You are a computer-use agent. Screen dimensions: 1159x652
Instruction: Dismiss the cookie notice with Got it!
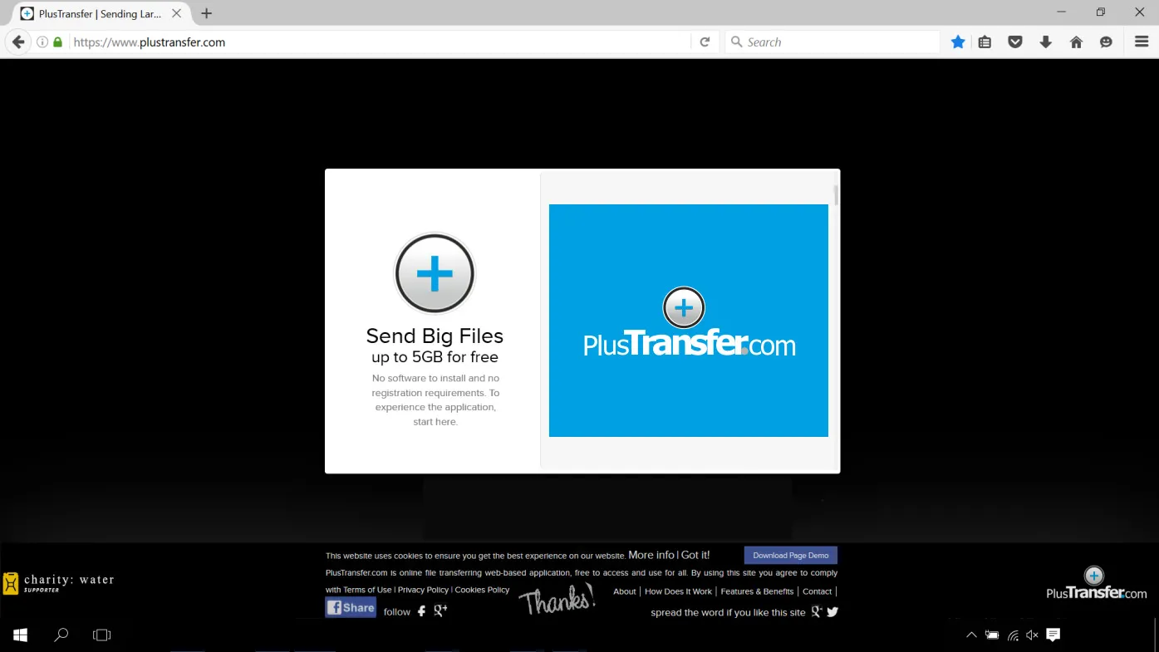point(695,555)
